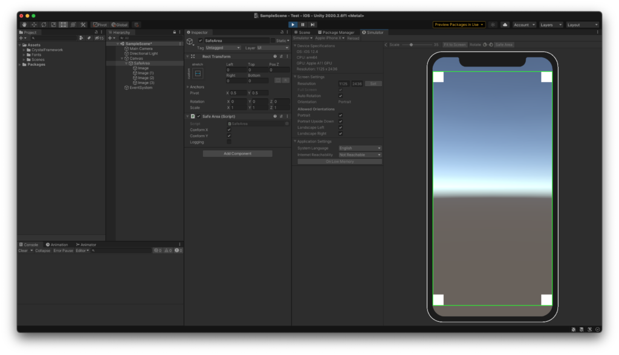
Task: Select the Hand tool in the toolbar
Action: [25, 24]
